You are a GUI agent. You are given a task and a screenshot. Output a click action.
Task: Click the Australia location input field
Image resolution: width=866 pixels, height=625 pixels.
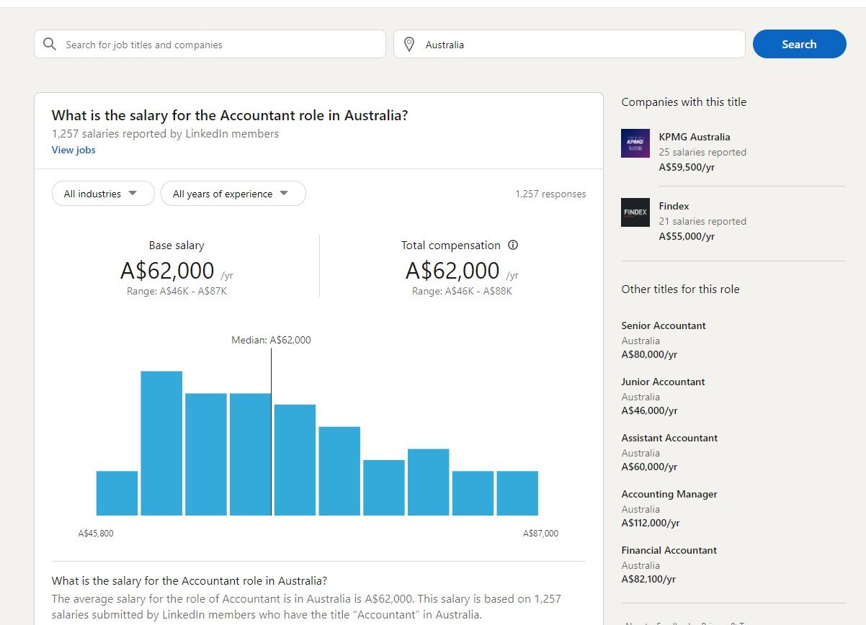[x=576, y=45]
